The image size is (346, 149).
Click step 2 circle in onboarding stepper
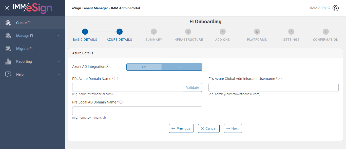[119, 32]
